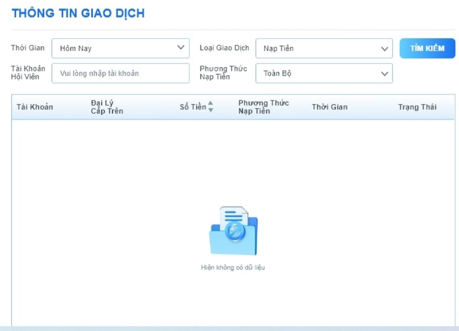The image size is (459, 331).
Task: Click the Tài Khoản column header
Action: pos(35,107)
